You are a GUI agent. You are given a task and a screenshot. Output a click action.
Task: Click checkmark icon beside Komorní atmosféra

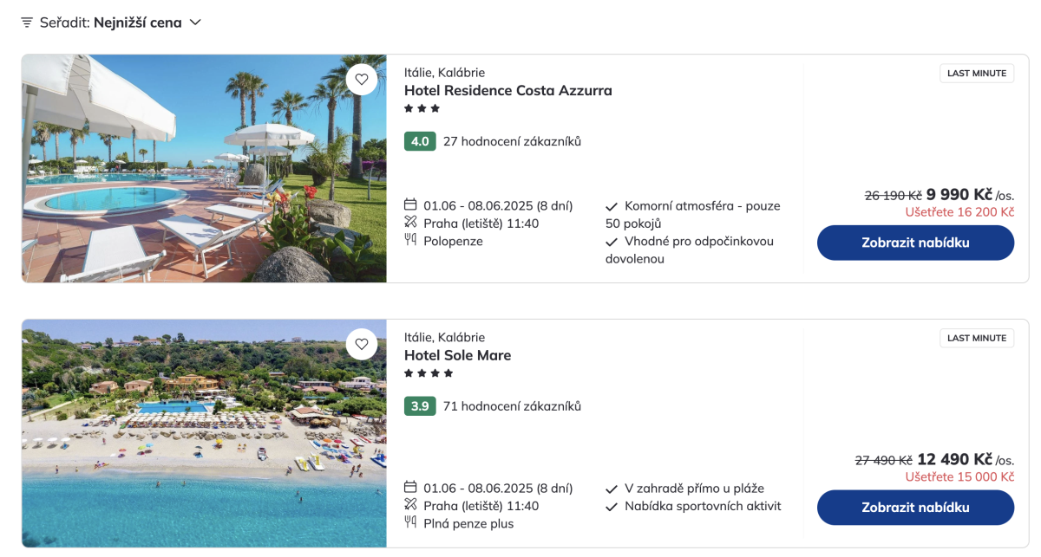pyautogui.click(x=612, y=206)
